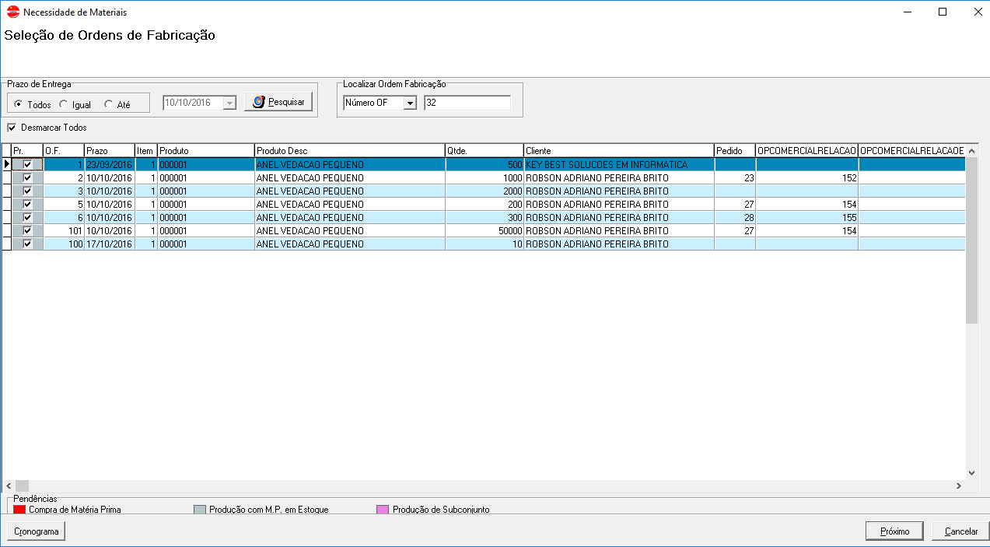Click the application icon in title bar

pyautogui.click(x=12, y=12)
